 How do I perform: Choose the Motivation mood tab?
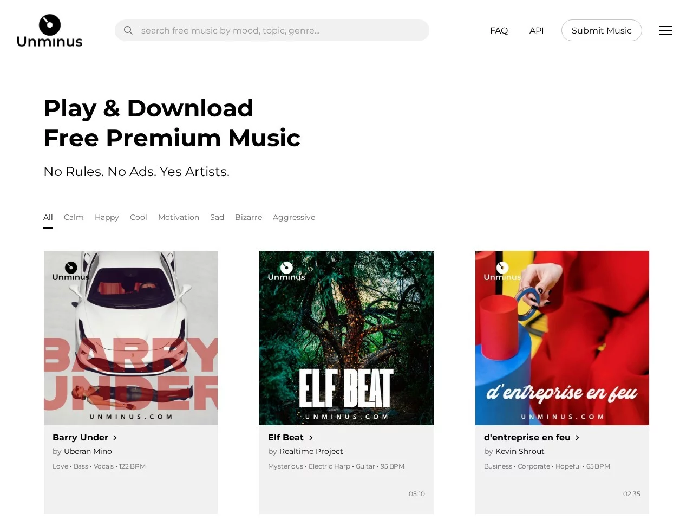(179, 217)
